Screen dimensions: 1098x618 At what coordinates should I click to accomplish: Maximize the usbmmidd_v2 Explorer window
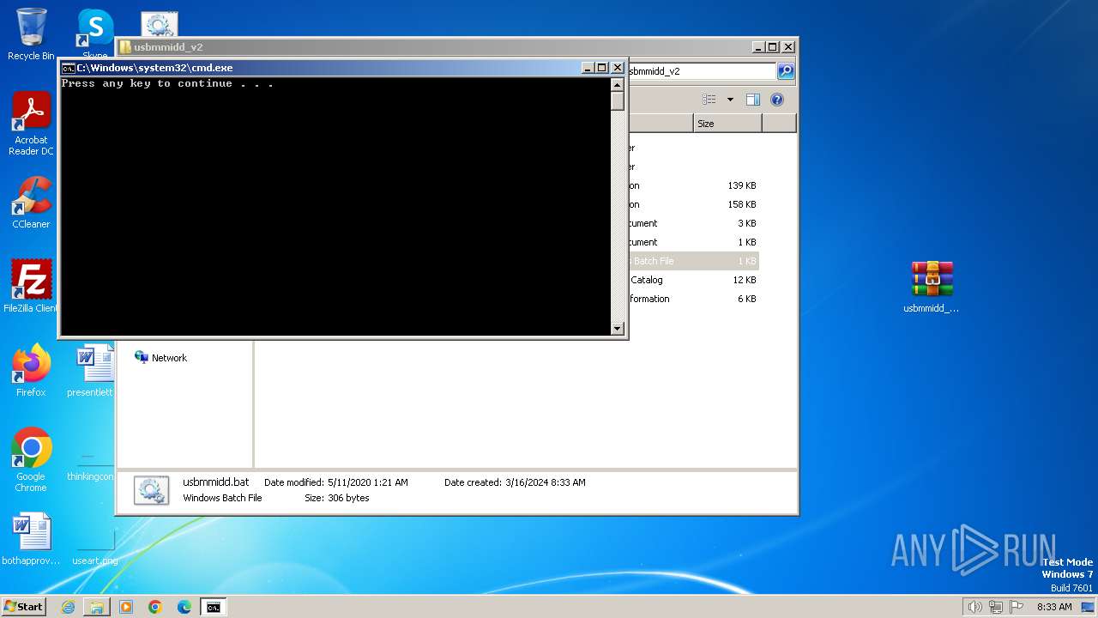(772, 47)
